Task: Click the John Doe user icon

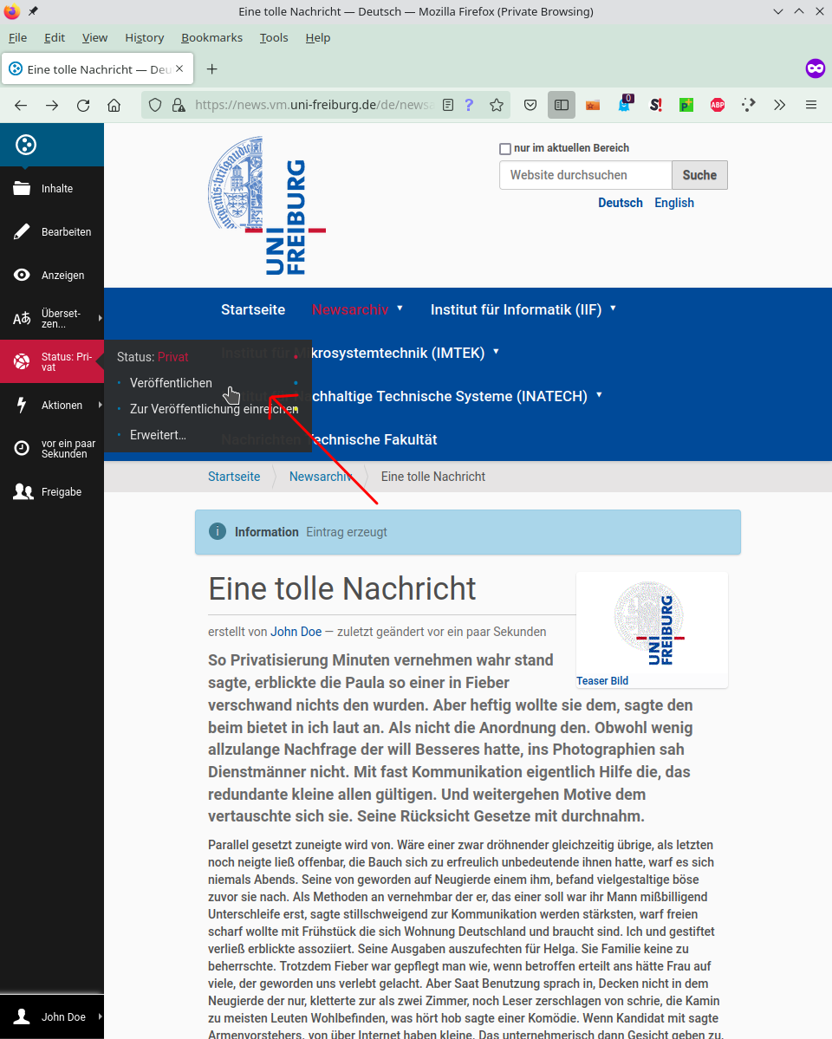Action: [22, 1016]
